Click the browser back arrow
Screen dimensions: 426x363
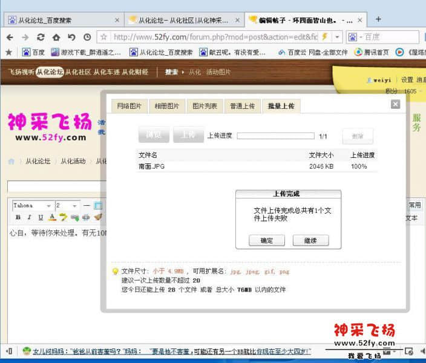(x=10, y=37)
